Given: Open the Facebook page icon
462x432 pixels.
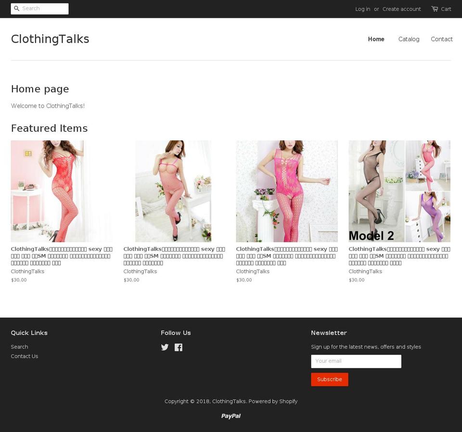Looking at the screenshot, I should [x=178, y=347].
